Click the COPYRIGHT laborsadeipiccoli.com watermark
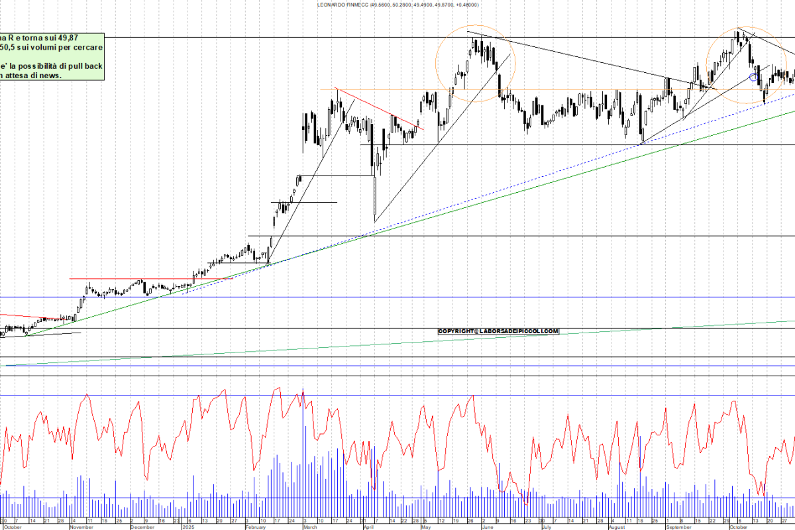795x530 pixels. 498,331
